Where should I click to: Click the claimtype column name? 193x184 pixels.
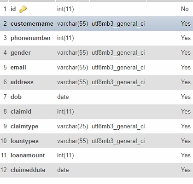24,126
